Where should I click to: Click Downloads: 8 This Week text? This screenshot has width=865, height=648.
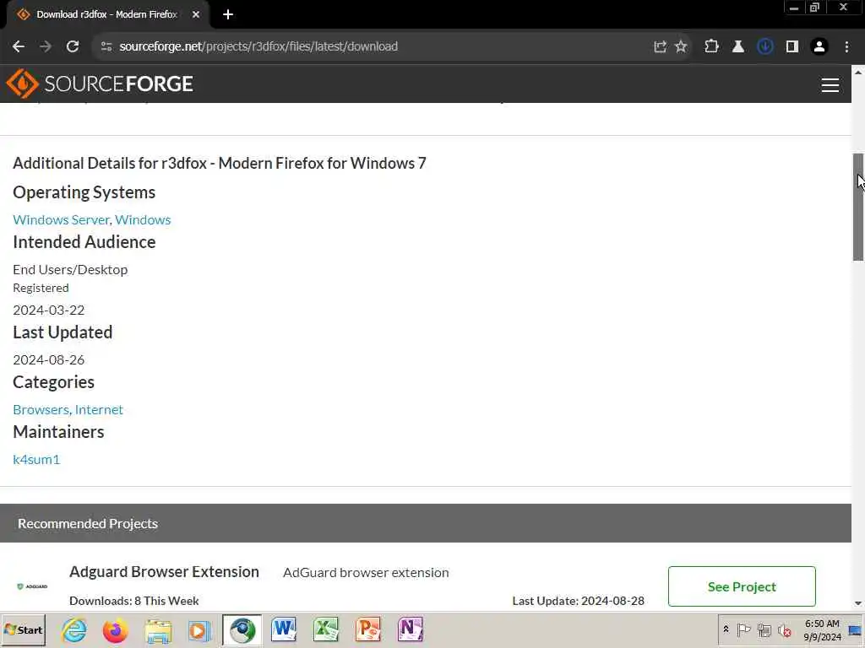[x=134, y=601]
